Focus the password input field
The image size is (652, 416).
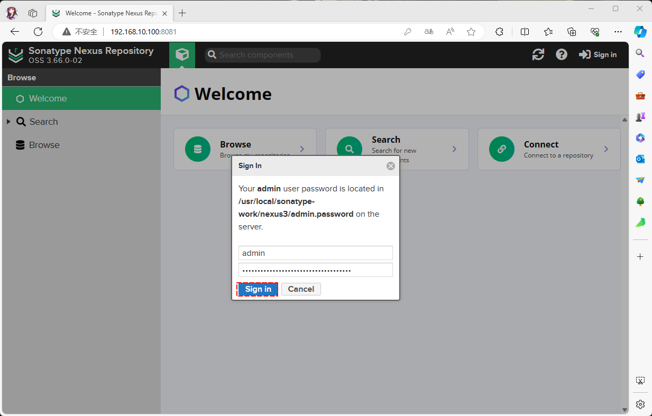coord(315,270)
